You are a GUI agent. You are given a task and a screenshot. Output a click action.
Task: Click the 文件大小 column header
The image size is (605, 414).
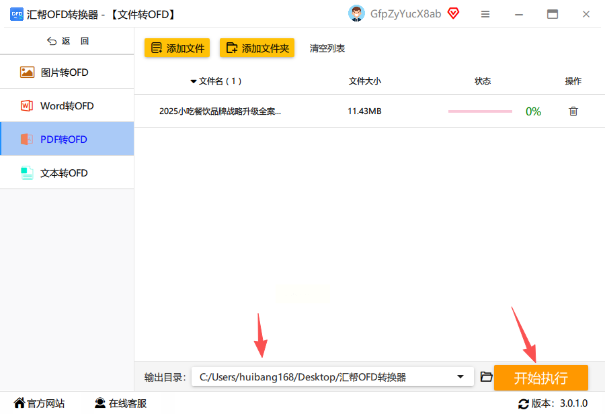(364, 81)
